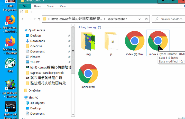Open the File ribbon tab
The image size is (185, 119).
(25, 6)
